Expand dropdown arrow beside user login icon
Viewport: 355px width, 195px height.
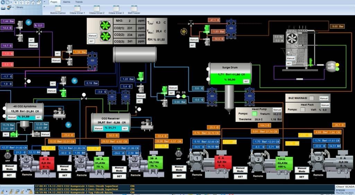(13, 8)
